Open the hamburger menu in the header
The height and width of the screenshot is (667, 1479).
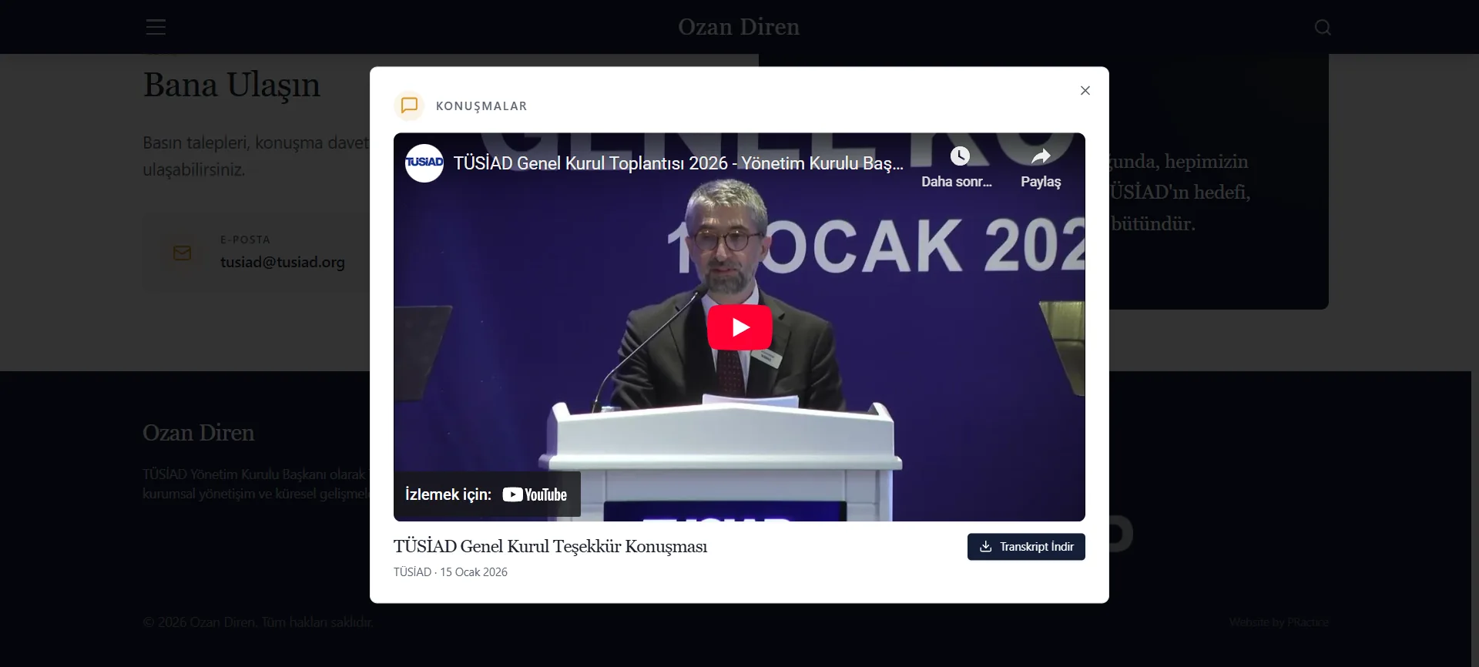[x=156, y=27]
